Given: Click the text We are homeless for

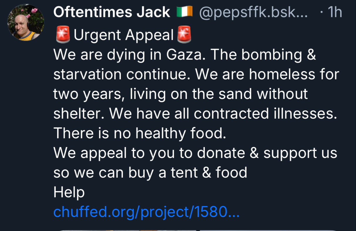Looking at the screenshot, I should pyautogui.click(x=267, y=75).
